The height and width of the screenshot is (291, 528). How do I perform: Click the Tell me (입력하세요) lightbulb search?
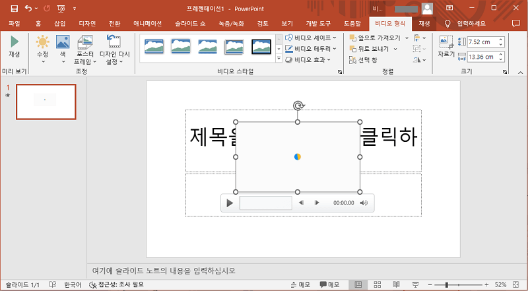point(466,24)
